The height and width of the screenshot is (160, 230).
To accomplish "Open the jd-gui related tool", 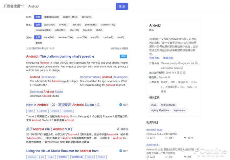I will pos(153,105).
